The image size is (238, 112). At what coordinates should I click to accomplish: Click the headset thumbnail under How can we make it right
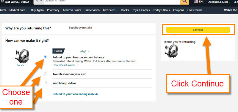coord(22,56)
